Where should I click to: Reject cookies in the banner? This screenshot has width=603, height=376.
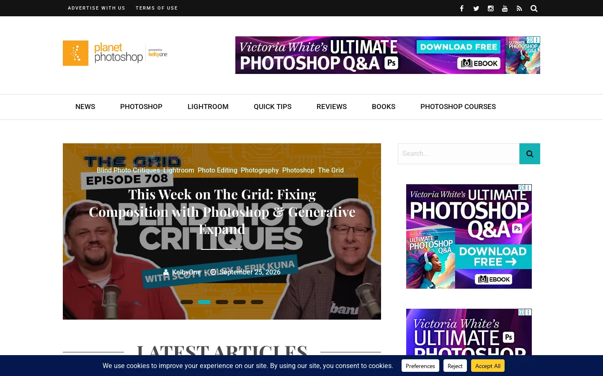[x=455, y=366]
